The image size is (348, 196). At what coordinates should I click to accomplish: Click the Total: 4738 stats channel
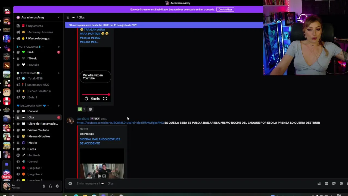38,78
